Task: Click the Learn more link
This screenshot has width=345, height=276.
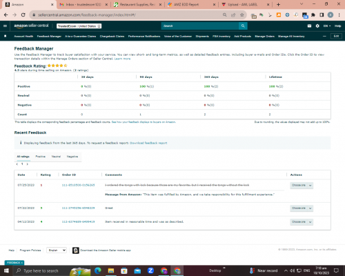Action: pos(122,59)
